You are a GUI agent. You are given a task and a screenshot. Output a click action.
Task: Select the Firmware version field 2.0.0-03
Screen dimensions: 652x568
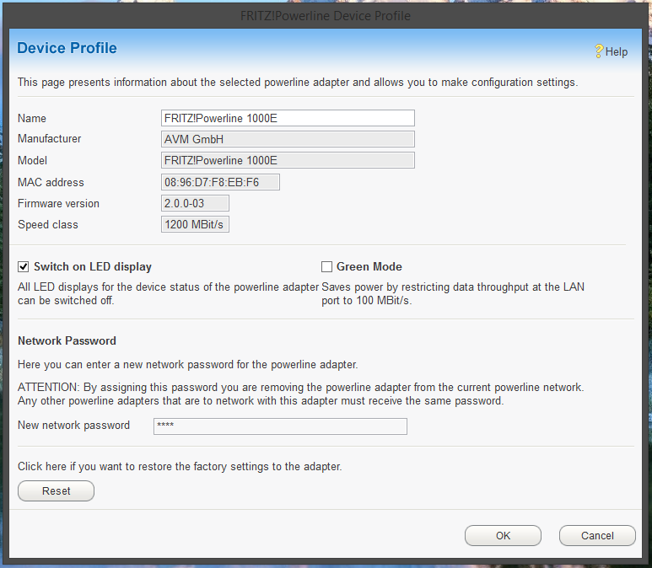click(x=195, y=203)
